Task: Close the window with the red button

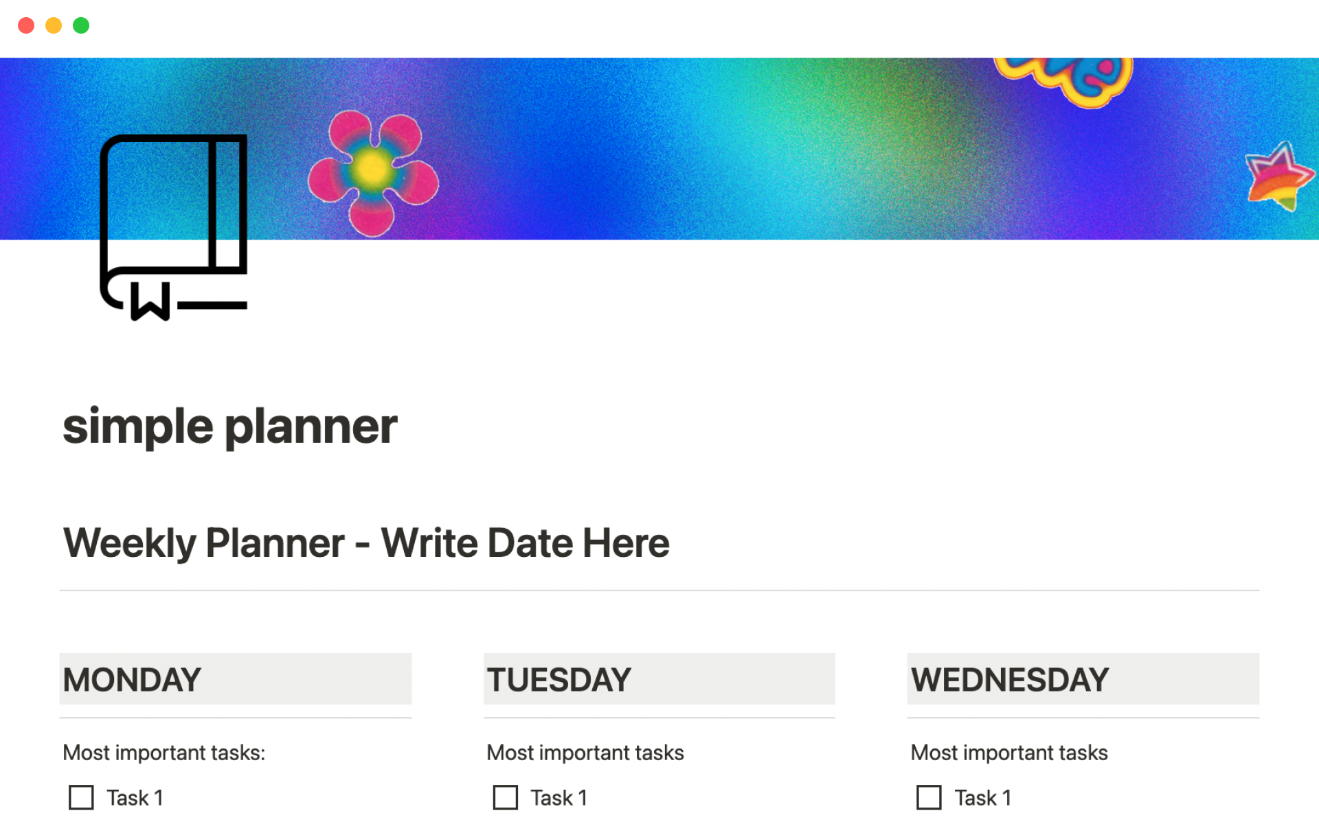Action: click(x=26, y=25)
